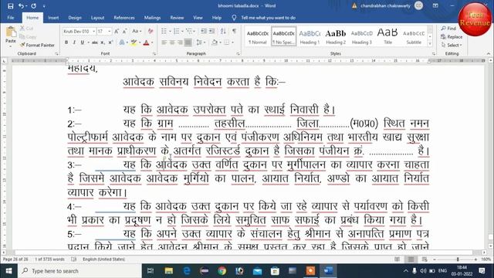Click Tell me what you want to do box
The image size is (494, 278).
click(x=268, y=18)
